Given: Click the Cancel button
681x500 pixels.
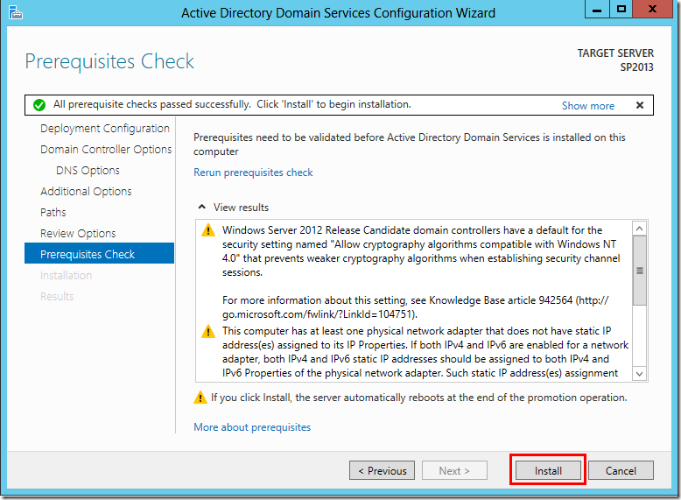Looking at the screenshot, I should [621, 470].
